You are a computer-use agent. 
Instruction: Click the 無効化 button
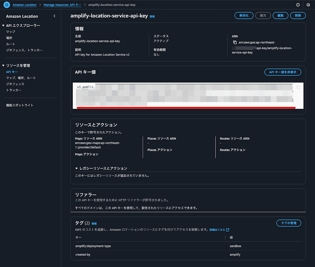click(244, 16)
